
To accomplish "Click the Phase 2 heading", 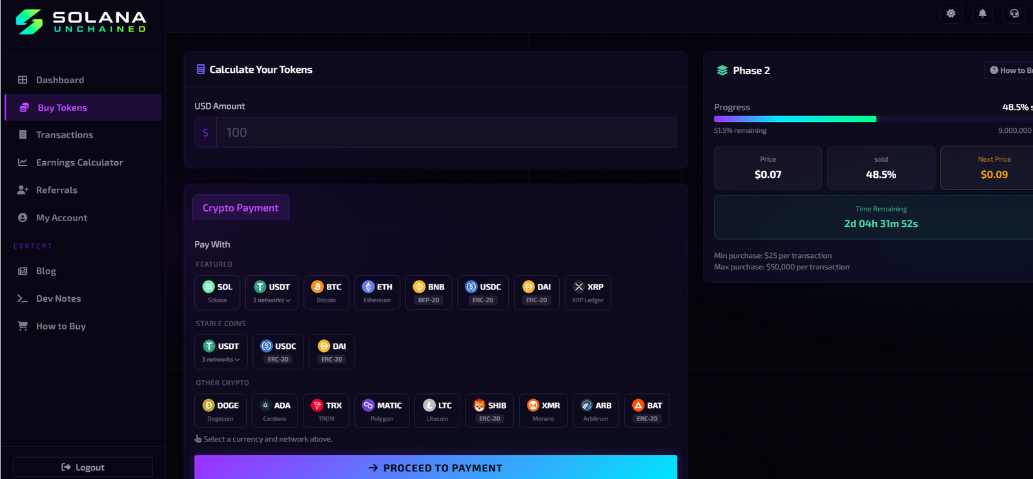I will [752, 70].
